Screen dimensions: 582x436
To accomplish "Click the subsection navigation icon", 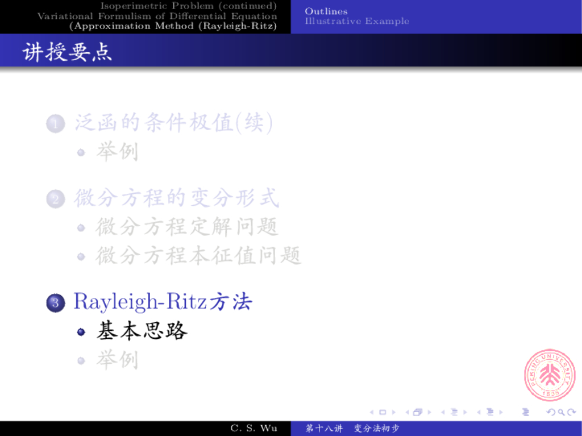I will click(x=454, y=412).
